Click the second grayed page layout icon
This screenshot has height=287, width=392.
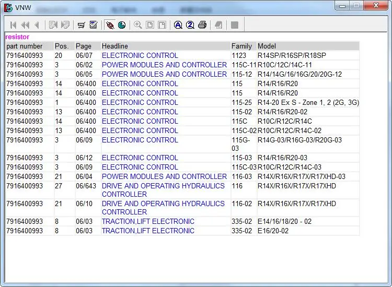(x=162, y=25)
